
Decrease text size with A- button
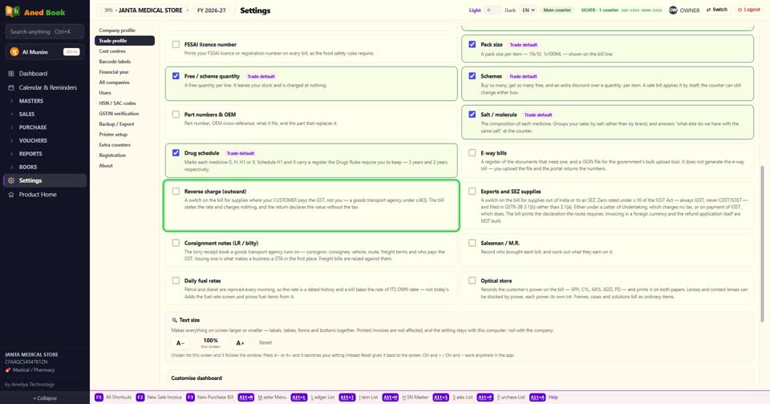[180, 343]
